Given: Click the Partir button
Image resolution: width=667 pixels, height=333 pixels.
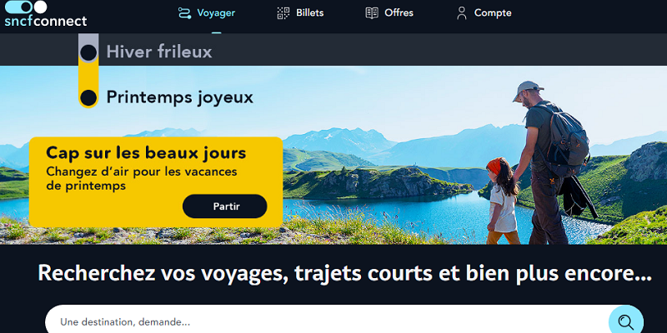Looking at the screenshot, I should click(225, 206).
